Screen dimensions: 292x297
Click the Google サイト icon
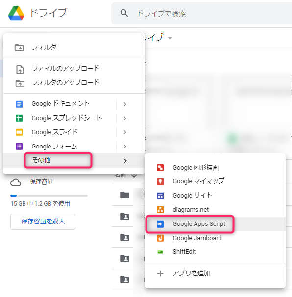coord(160,196)
